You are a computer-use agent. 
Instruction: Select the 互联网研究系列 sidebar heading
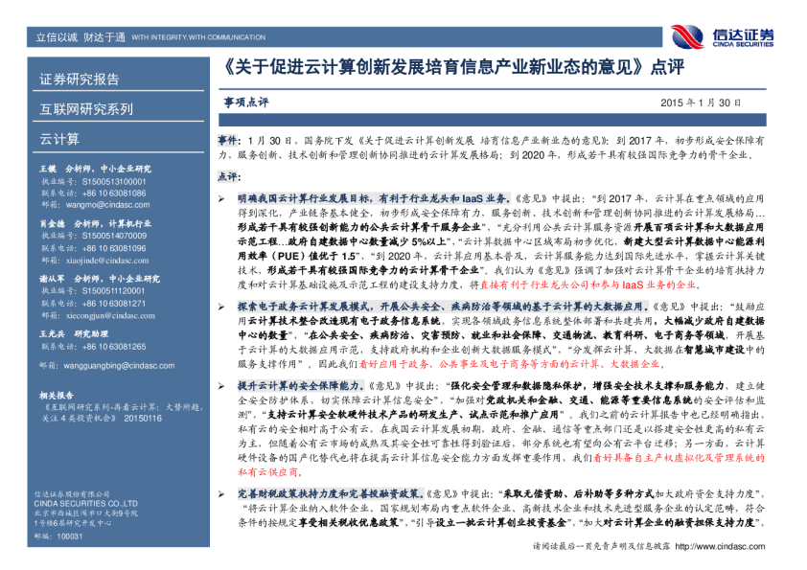point(86,109)
